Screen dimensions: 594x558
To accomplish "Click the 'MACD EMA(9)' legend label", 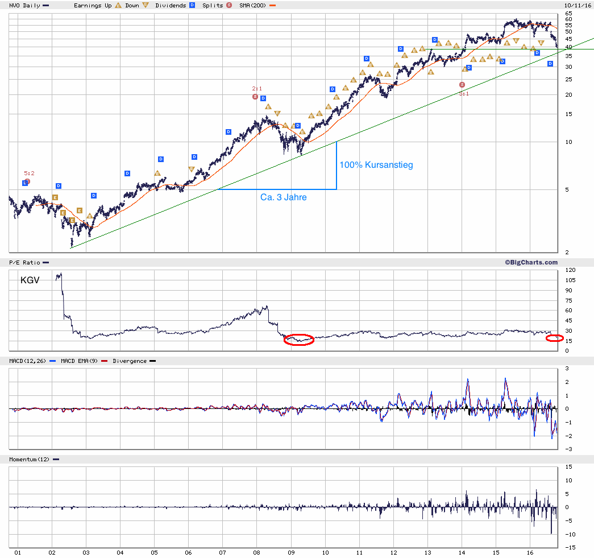I will (79, 361).
